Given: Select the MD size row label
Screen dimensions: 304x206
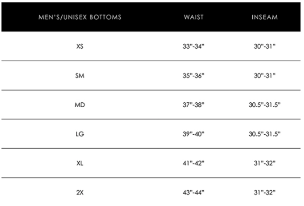Looking at the screenshot, I should click(x=80, y=105).
